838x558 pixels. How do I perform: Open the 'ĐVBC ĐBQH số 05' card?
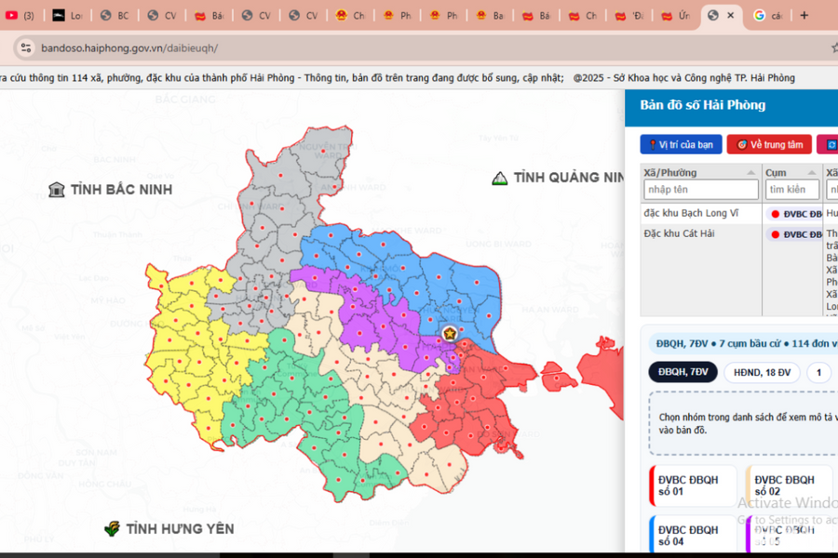click(x=790, y=535)
